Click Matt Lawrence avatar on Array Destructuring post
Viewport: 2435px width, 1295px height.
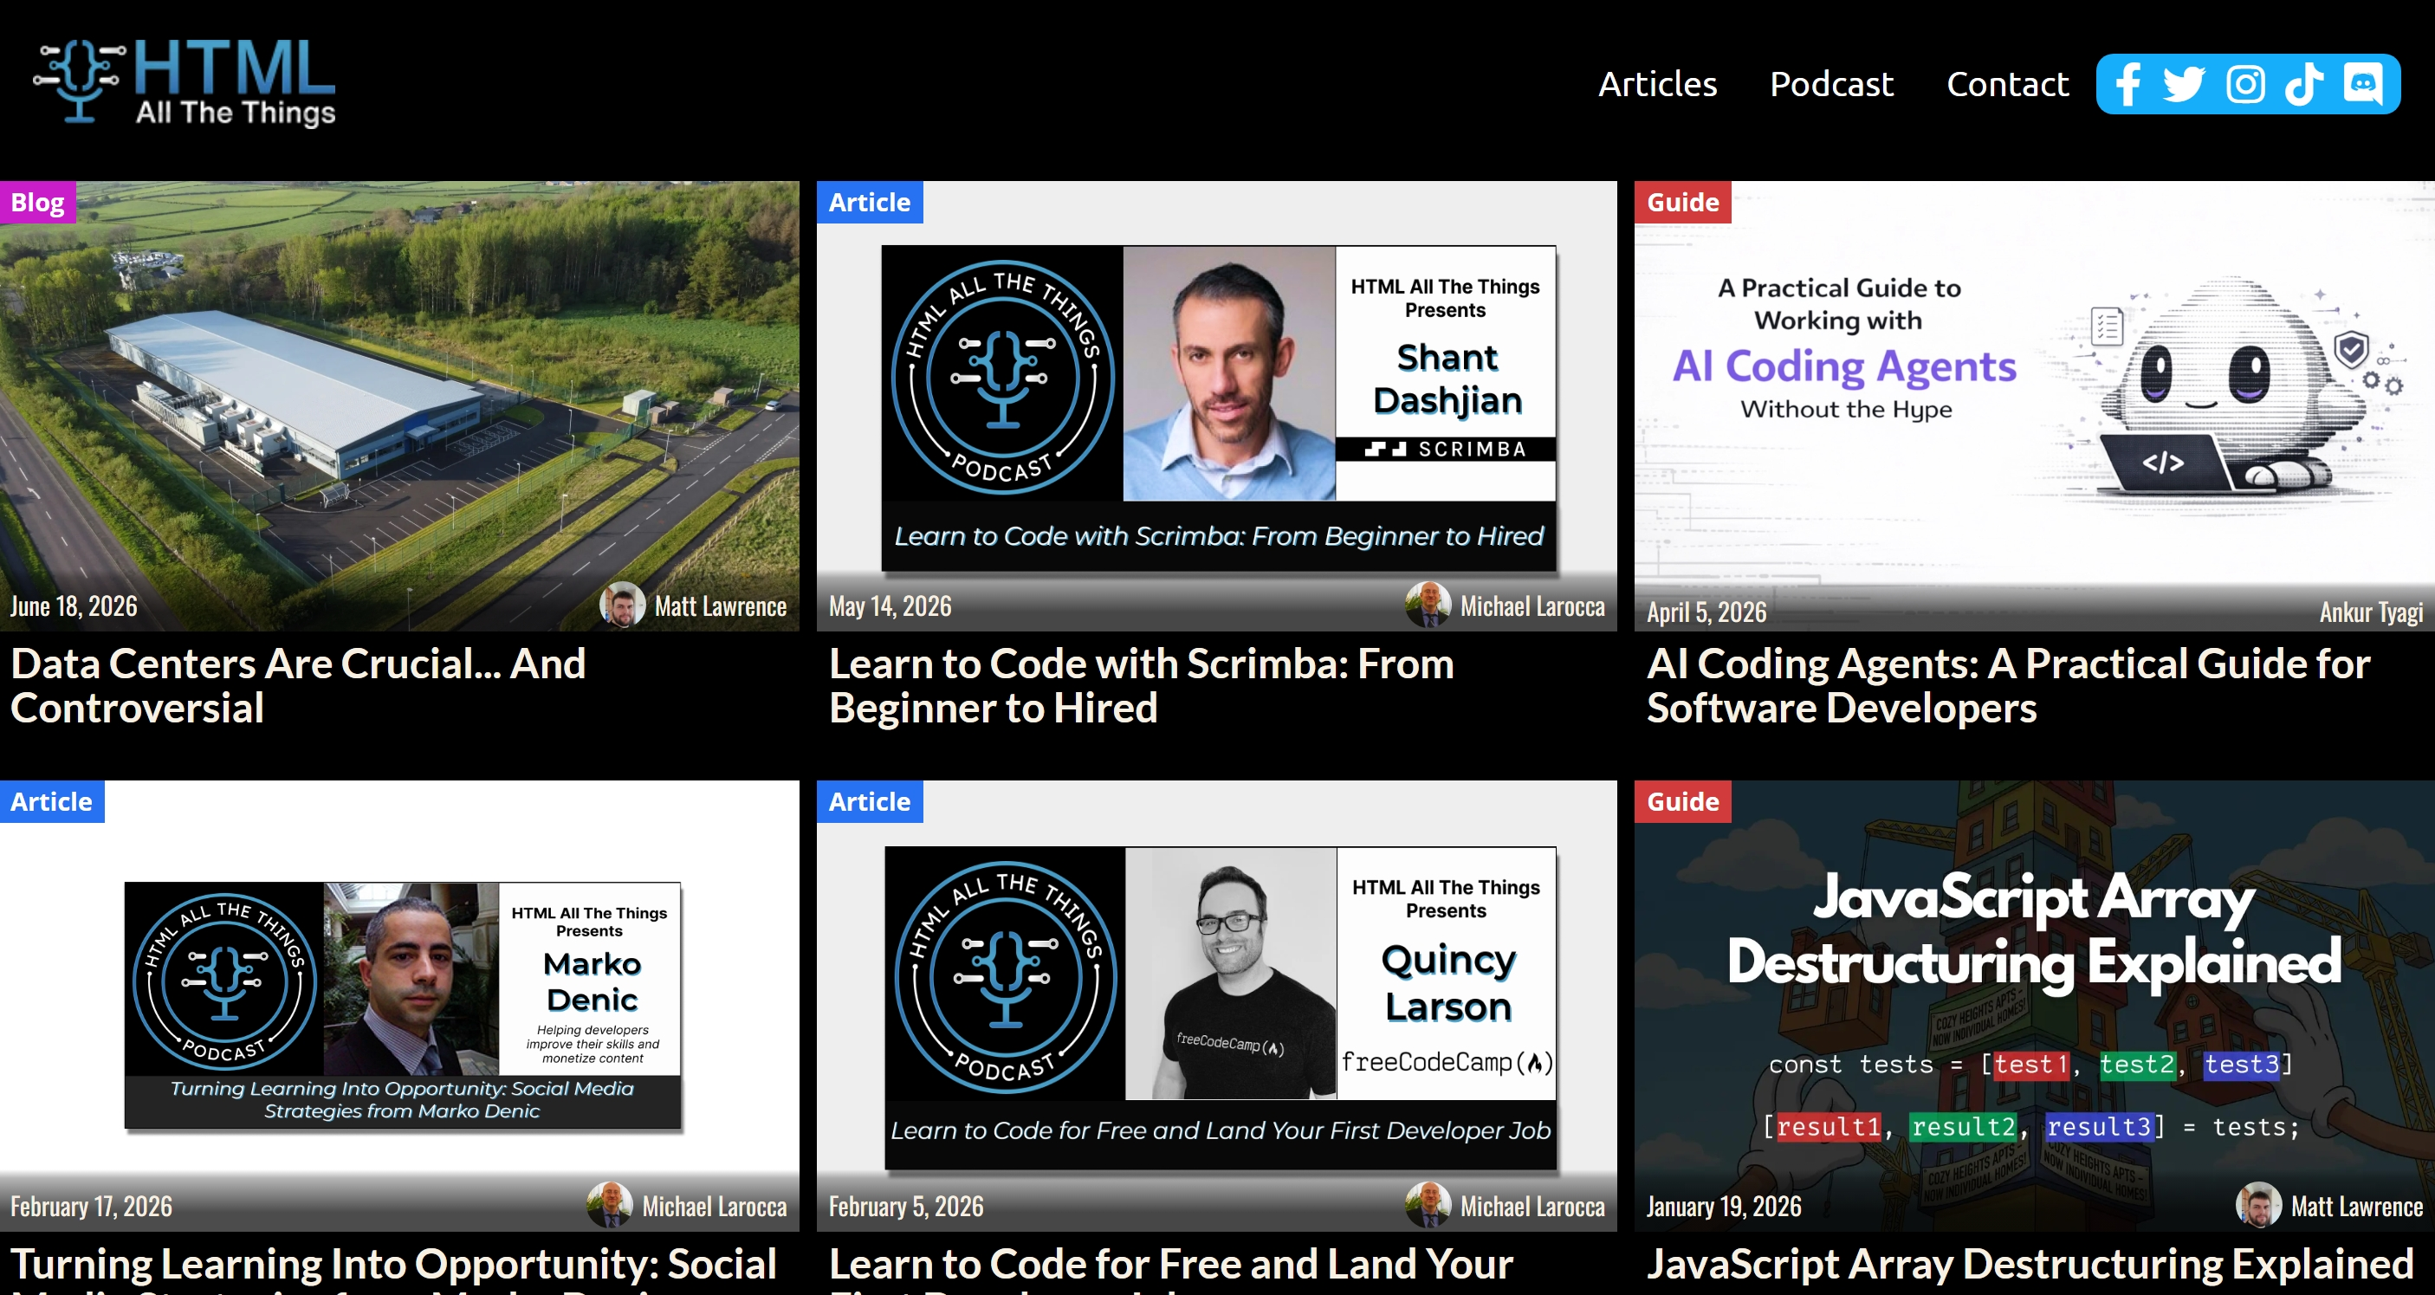pyautogui.click(x=2259, y=1205)
